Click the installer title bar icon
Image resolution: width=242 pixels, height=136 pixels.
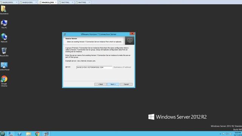tap(65, 34)
